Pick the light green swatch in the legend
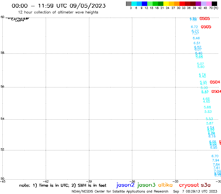This screenshot has height=194, width=221. pos(150,4)
